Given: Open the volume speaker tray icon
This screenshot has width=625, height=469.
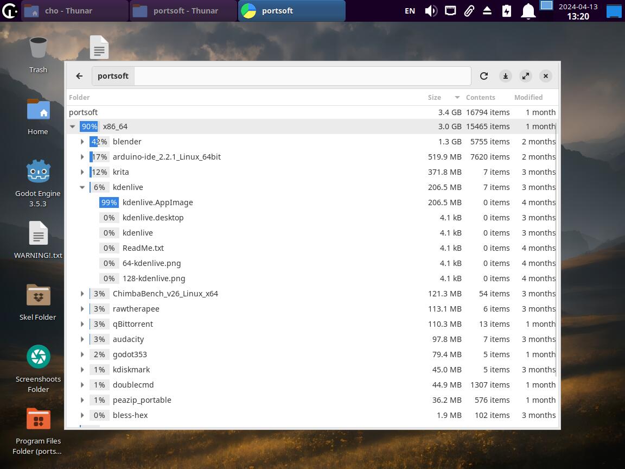Looking at the screenshot, I should tap(431, 11).
